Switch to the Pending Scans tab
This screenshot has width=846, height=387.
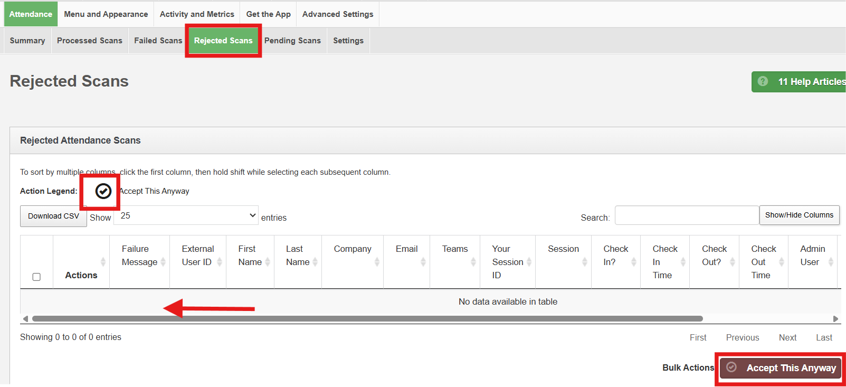point(292,41)
